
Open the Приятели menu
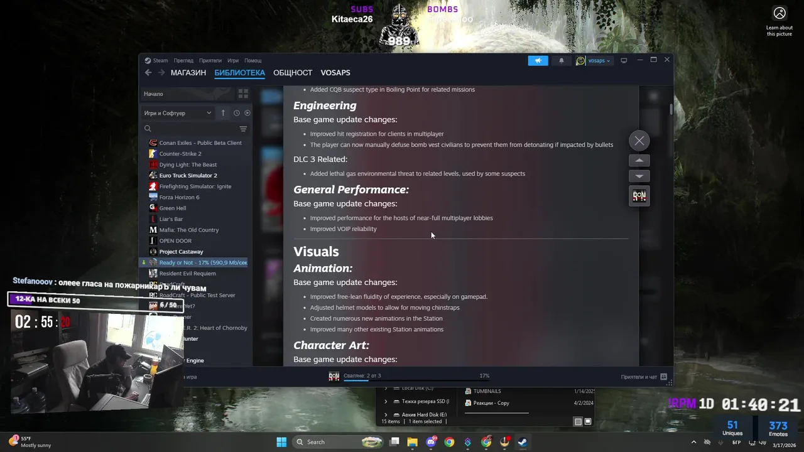[x=210, y=61]
